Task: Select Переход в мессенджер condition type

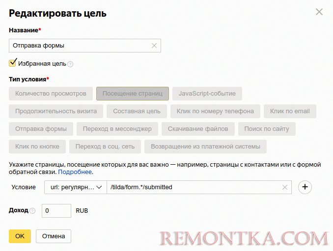Action: tap(117, 128)
